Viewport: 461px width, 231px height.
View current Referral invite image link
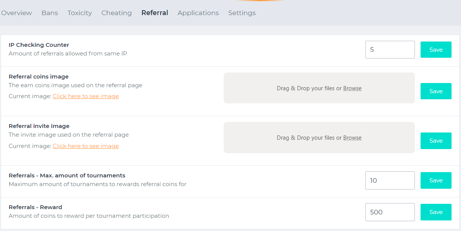(x=86, y=146)
